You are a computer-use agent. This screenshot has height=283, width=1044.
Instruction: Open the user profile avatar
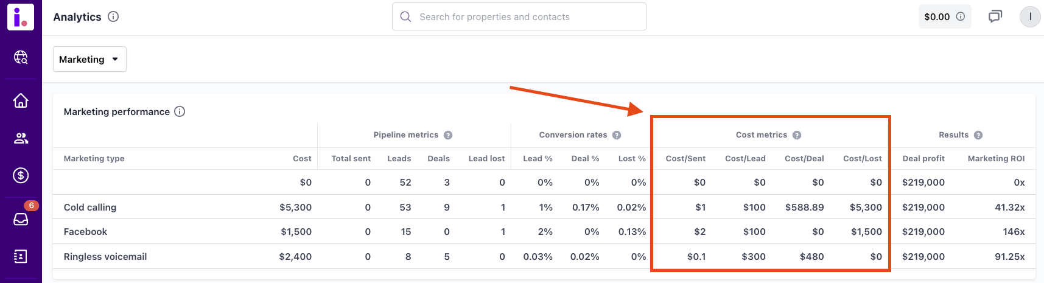click(x=1030, y=16)
